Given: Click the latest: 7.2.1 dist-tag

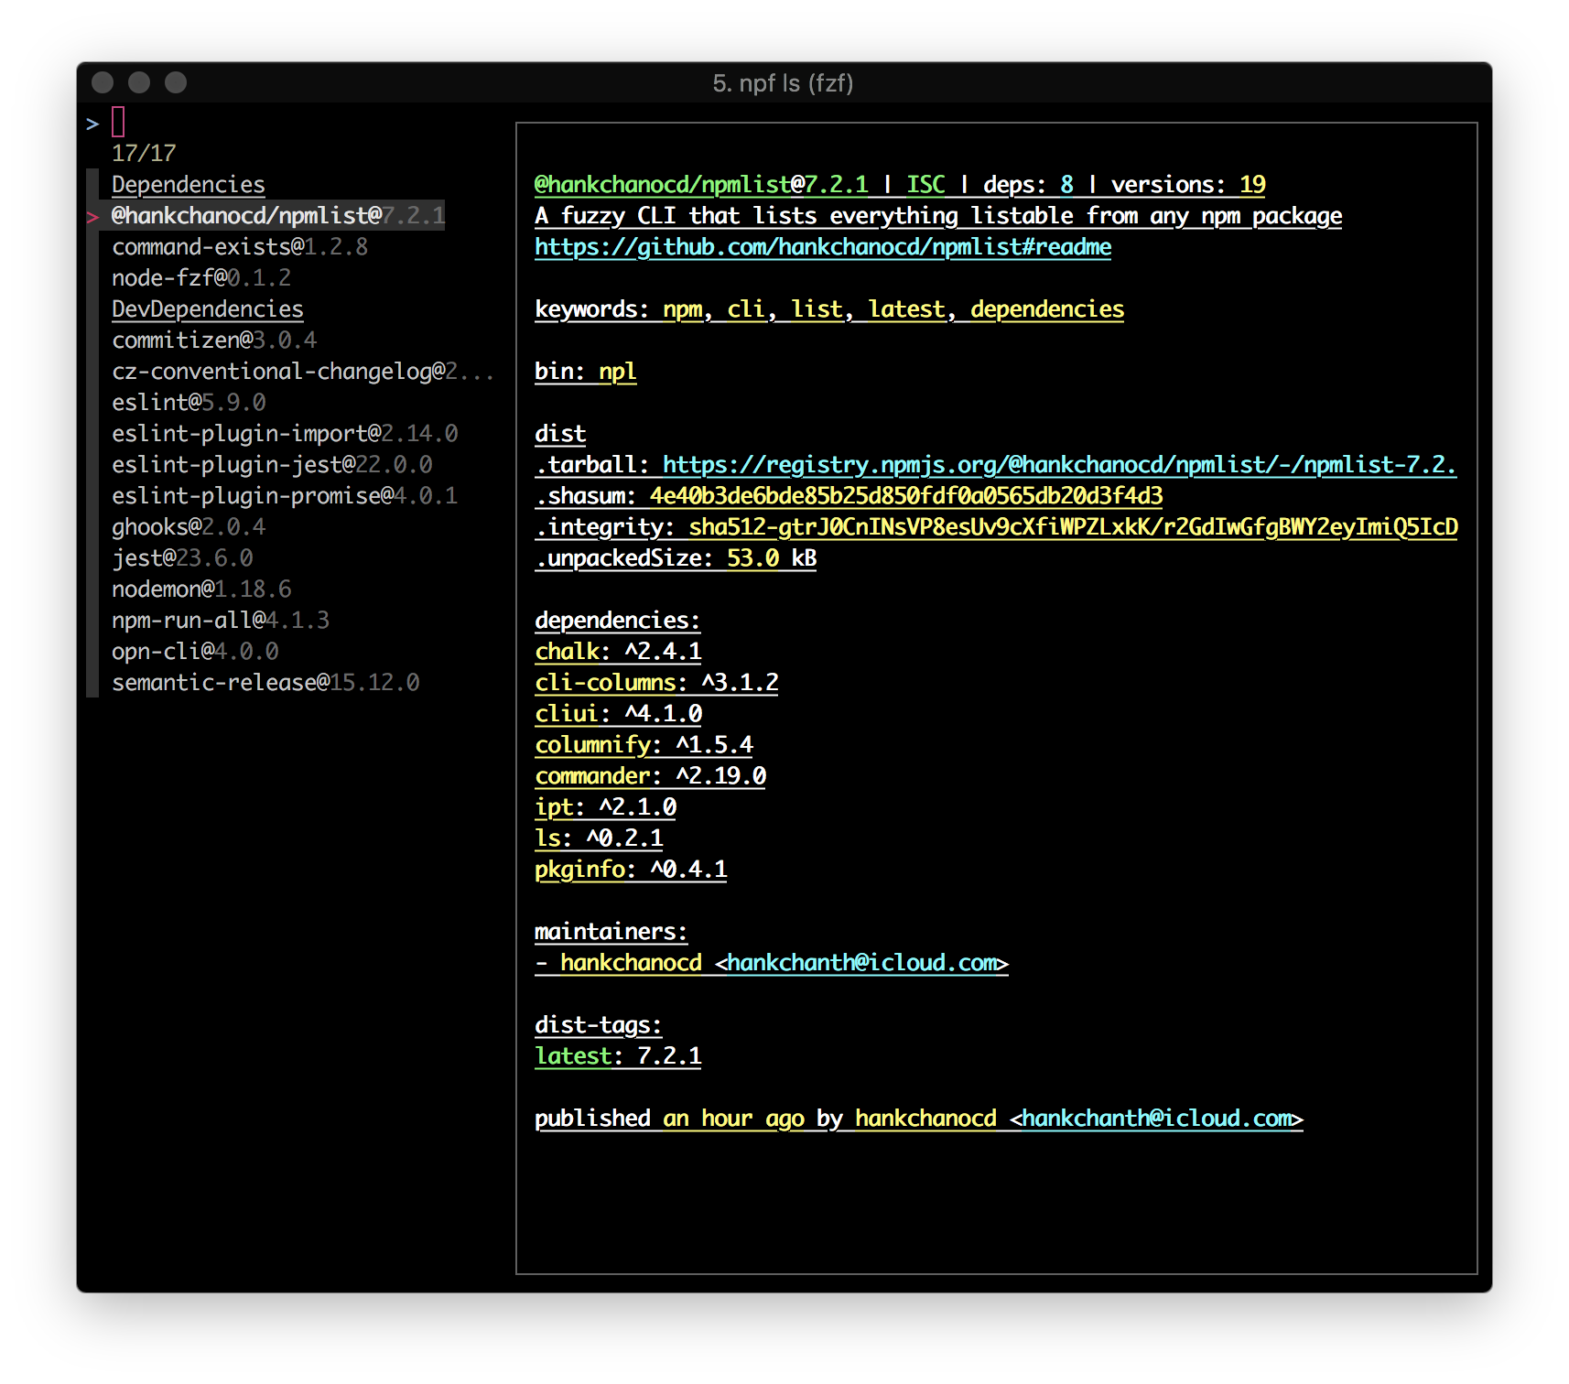Looking at the screenshot, I should coord(618,1056).
